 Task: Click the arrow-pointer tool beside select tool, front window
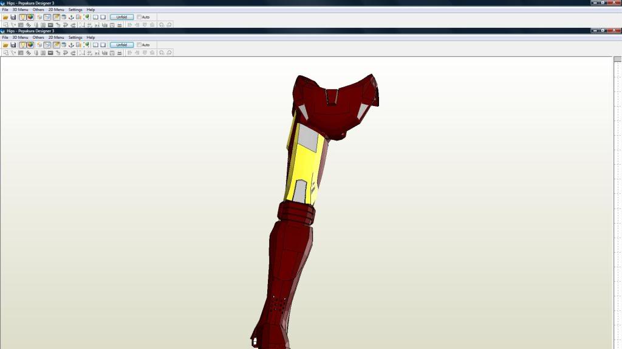tap(13, 53)
